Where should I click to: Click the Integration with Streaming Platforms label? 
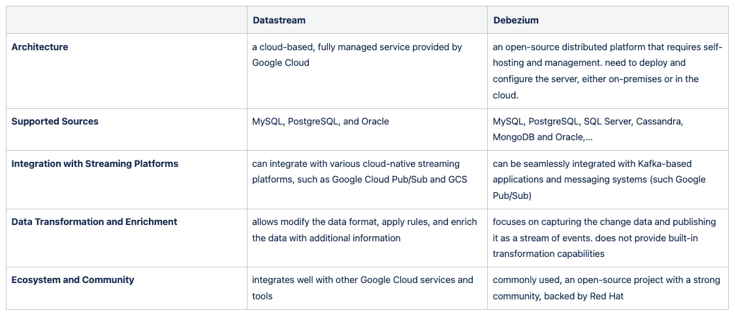95,164
